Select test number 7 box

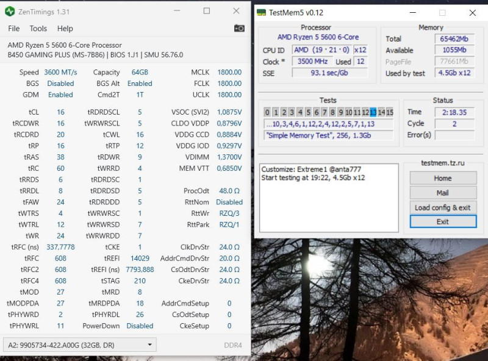coord(325,112)
